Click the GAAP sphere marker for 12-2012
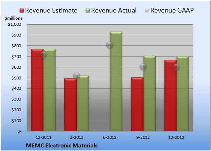The height and width of the screenshot is (151, 211). click(x=176, y=67)
